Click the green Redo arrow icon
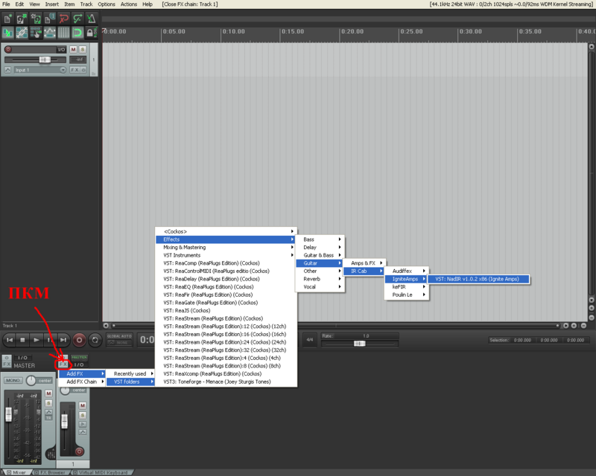The height and width of the screenshot is (476, 596). pos(78,19)
